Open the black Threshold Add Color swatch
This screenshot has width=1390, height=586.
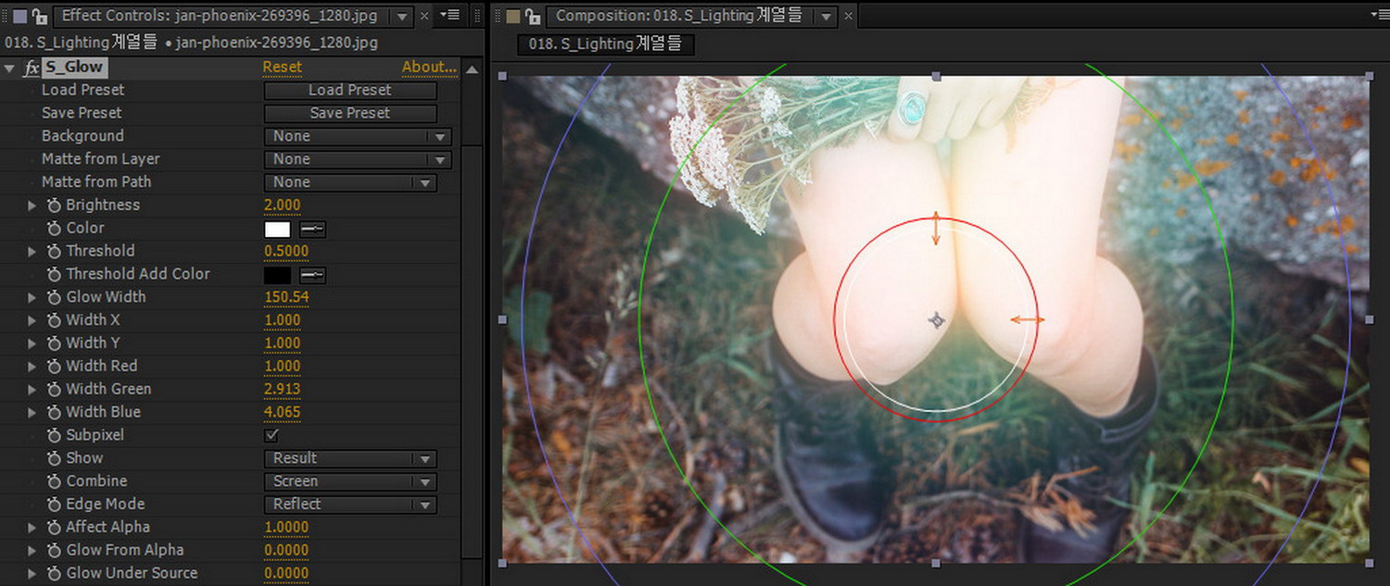[277, 275]
